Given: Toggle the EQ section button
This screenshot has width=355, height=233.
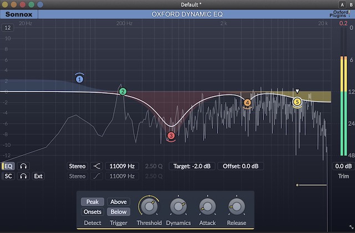Looking at the screenshot, I should coord(8,166).
